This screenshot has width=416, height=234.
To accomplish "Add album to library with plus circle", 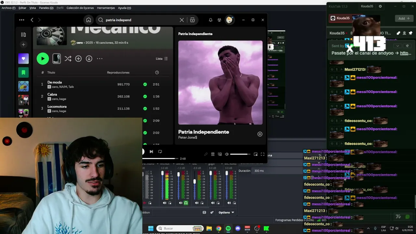I will [x=78, y=58].
